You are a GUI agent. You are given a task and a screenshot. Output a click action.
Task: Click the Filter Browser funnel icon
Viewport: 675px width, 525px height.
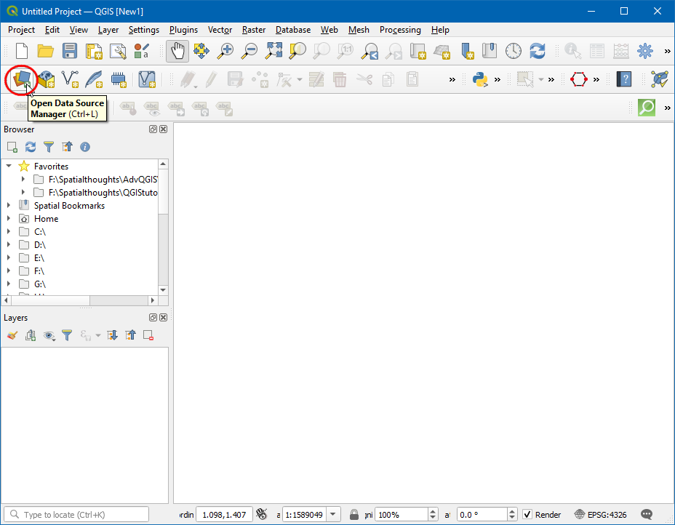(49, 147)
